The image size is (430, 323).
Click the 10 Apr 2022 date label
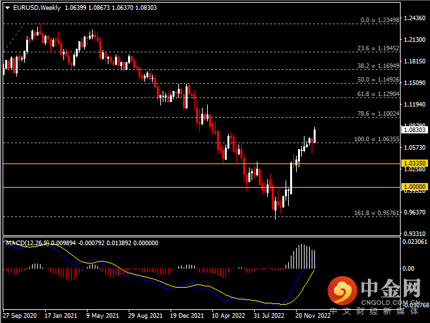tap(229, 316)
